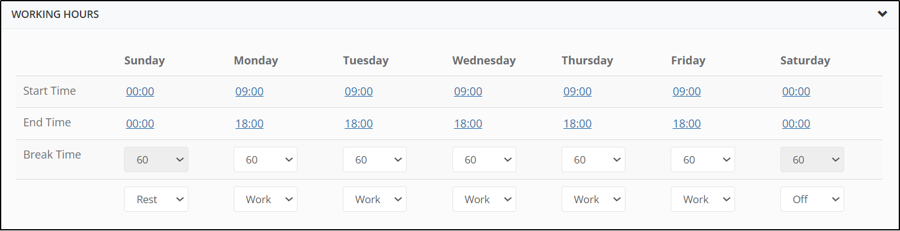The width and height of the screenshot is (900, 231).
Task: Change Saturday's Off day type dropdown
Action: [x=812, y=199]
